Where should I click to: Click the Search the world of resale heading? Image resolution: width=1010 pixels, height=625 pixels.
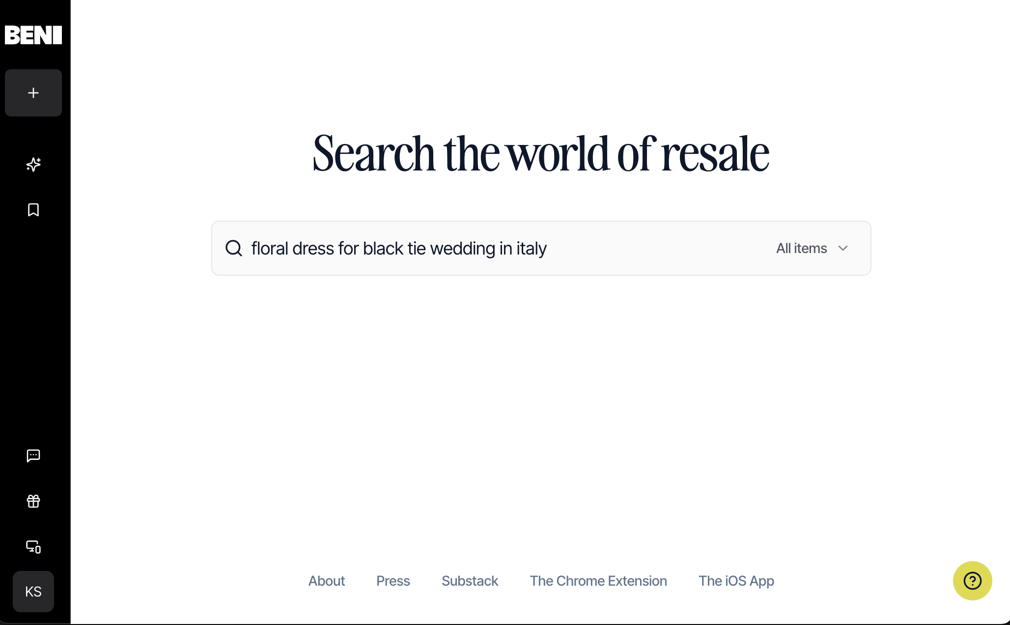point(541,154)
